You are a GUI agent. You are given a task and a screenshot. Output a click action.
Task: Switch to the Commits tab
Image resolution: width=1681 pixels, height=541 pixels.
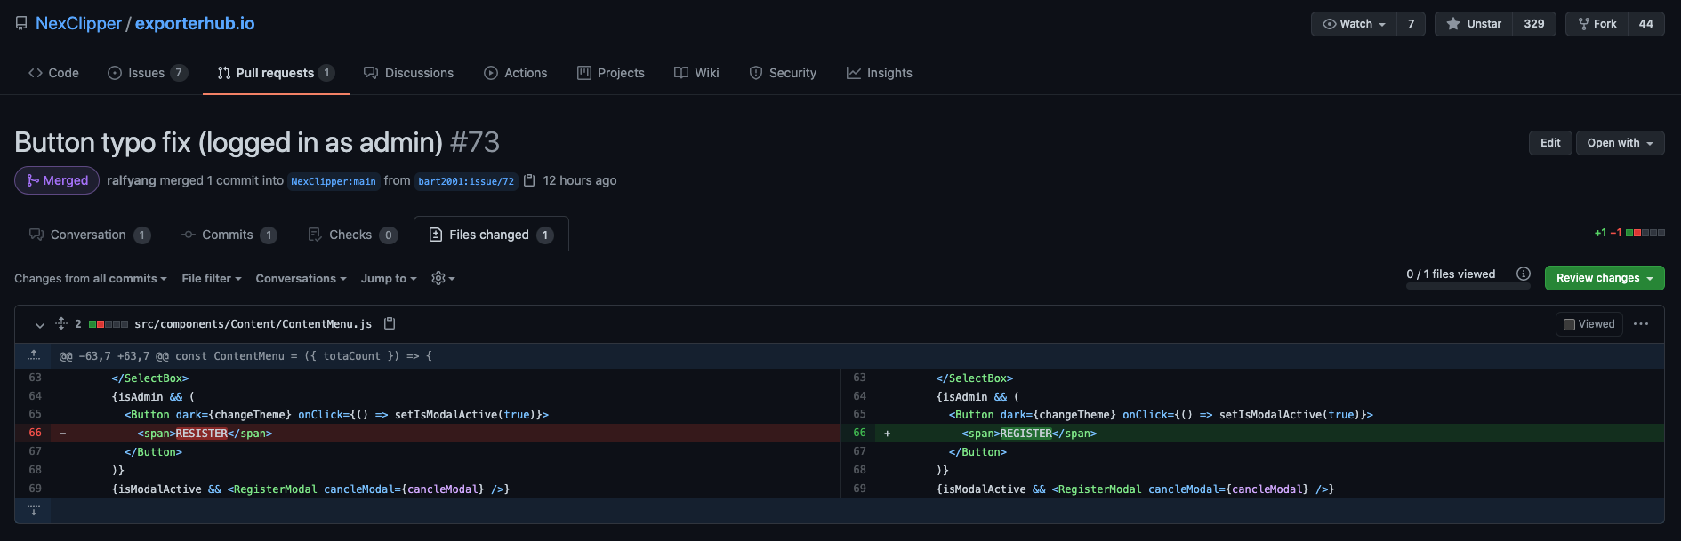[229, 235]
